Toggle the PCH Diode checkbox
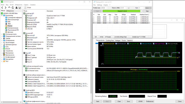 pos(116,44)
